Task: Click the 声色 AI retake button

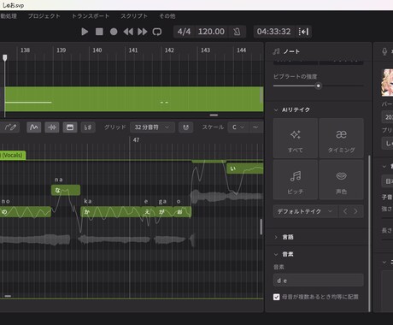Action: [x=341, y=180]
